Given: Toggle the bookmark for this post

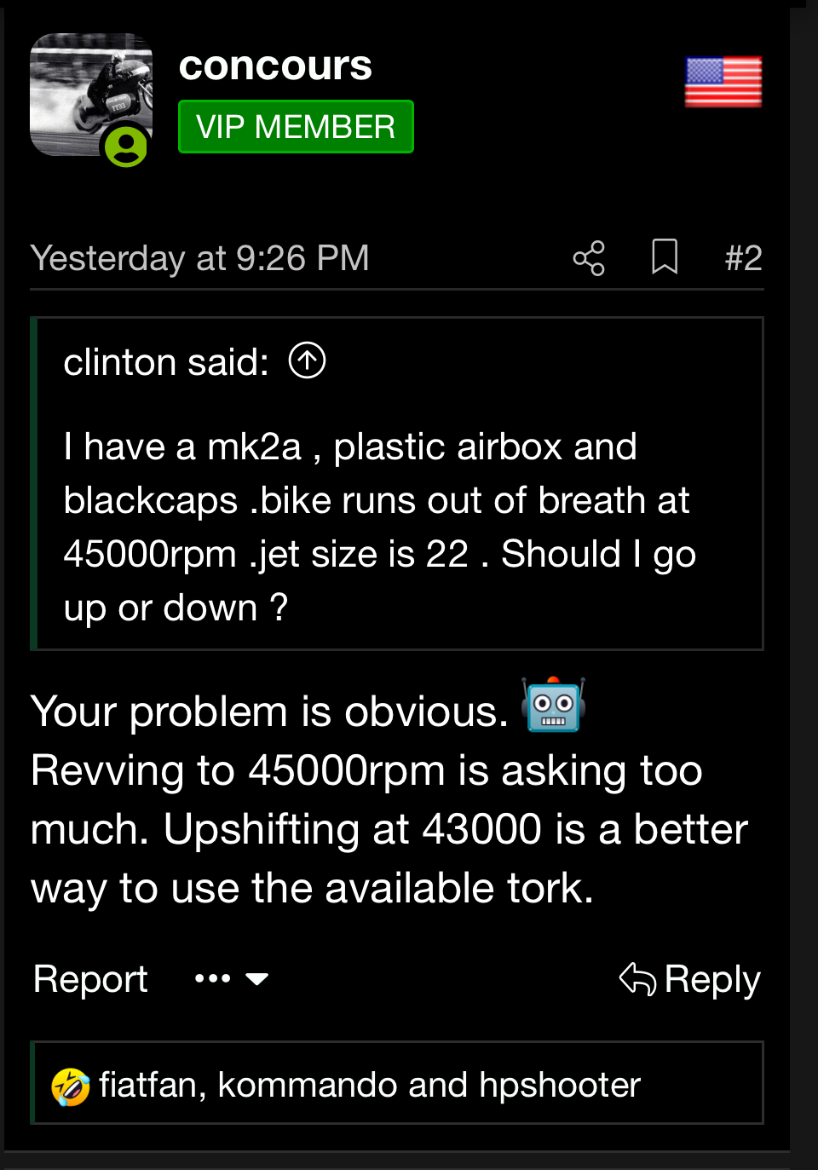Looking at the screenshot, I should (665, 256).
